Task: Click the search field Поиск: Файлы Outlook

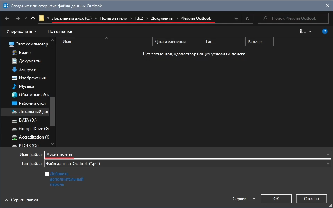Action: [293, 18]
